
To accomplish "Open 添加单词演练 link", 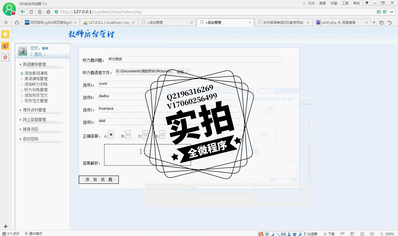I will click(36, 73).
